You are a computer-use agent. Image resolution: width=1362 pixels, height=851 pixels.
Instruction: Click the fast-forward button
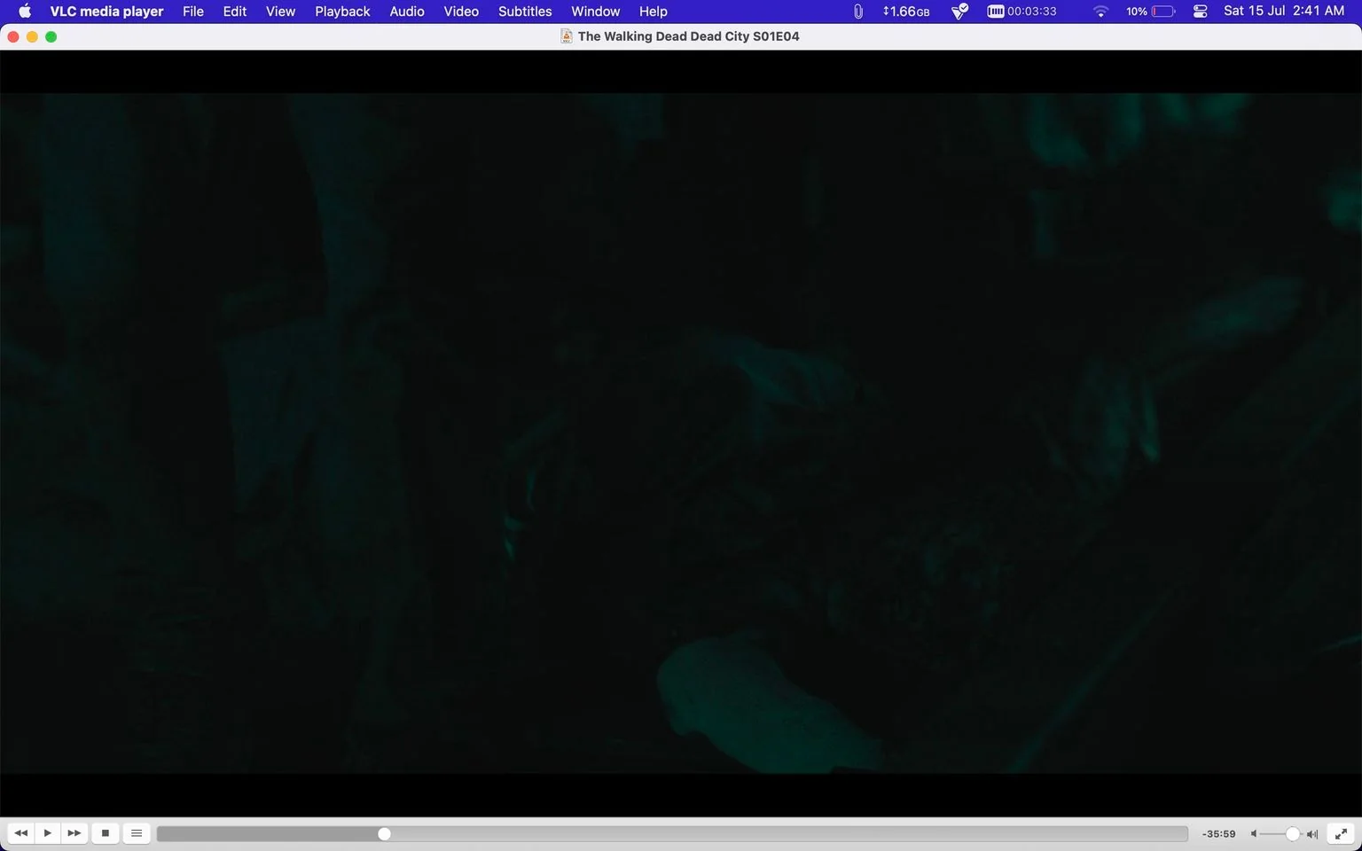click(74, 833)
